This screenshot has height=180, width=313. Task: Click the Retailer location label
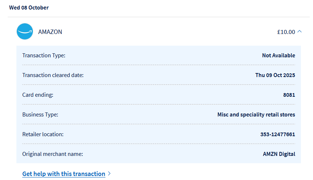click(43, 134)
